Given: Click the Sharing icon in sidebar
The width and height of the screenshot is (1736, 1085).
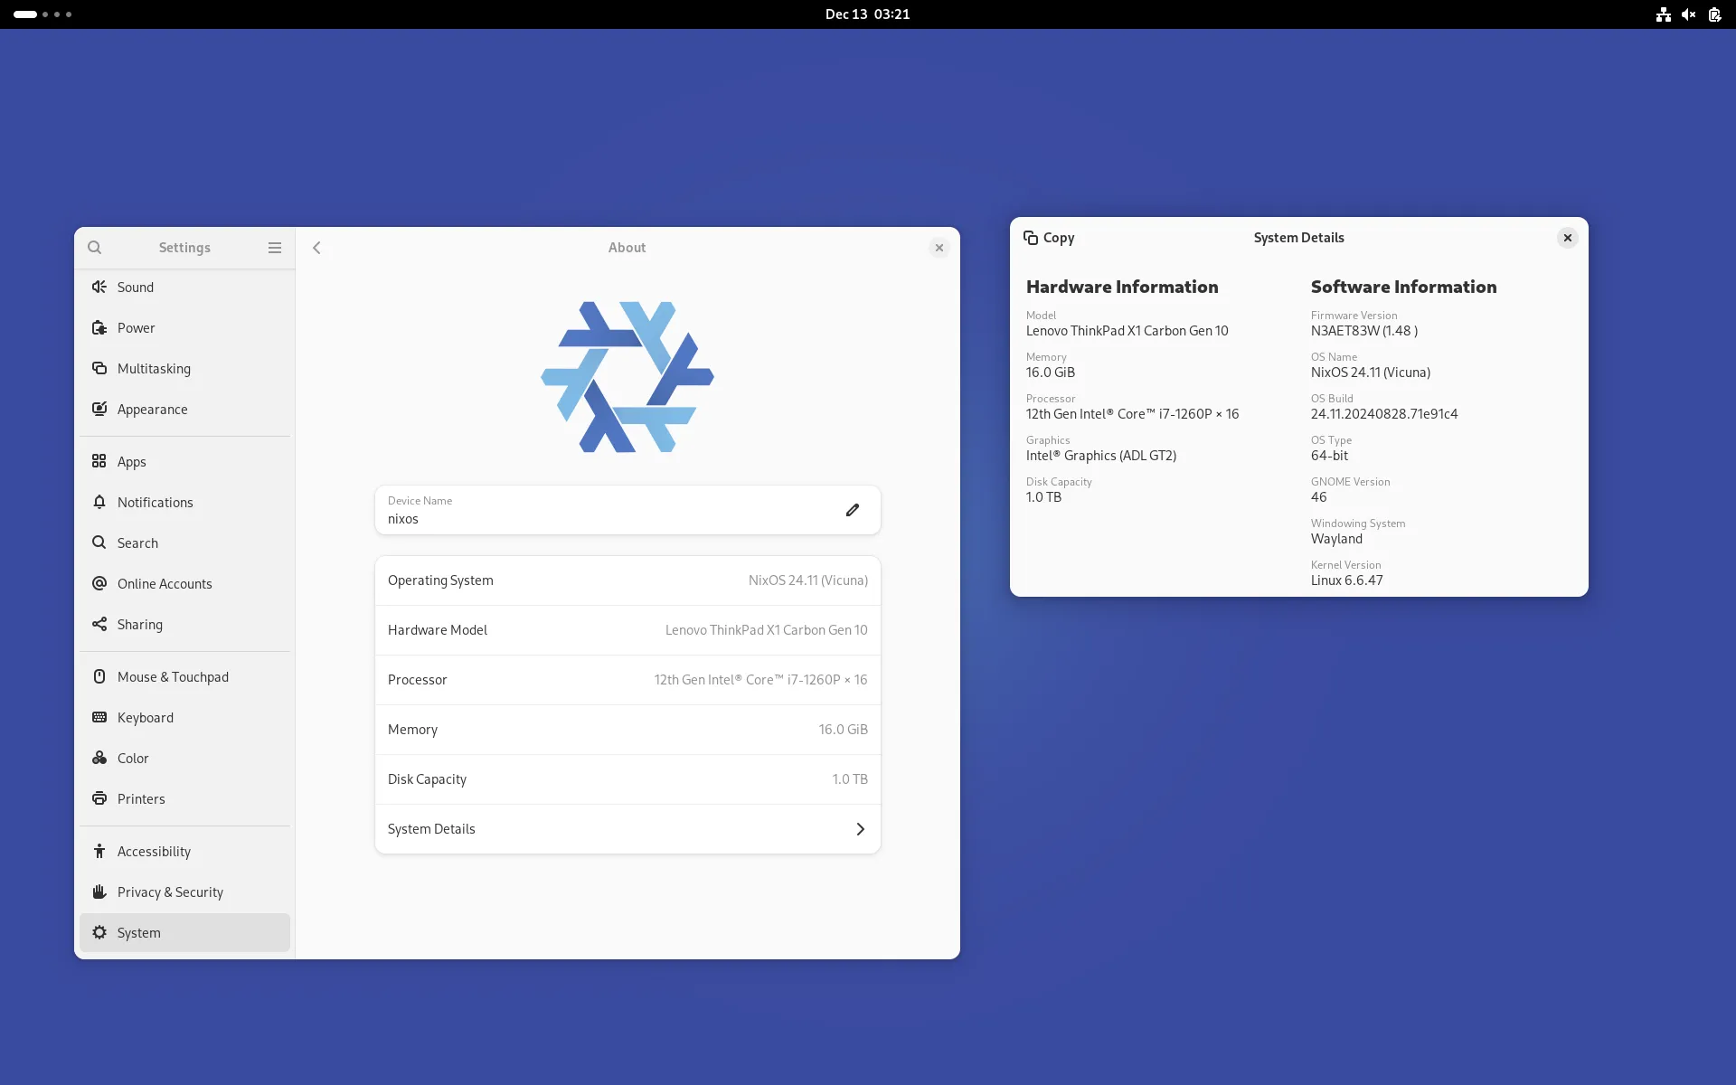Looking at the screenshot, I should tap(99, 624).
